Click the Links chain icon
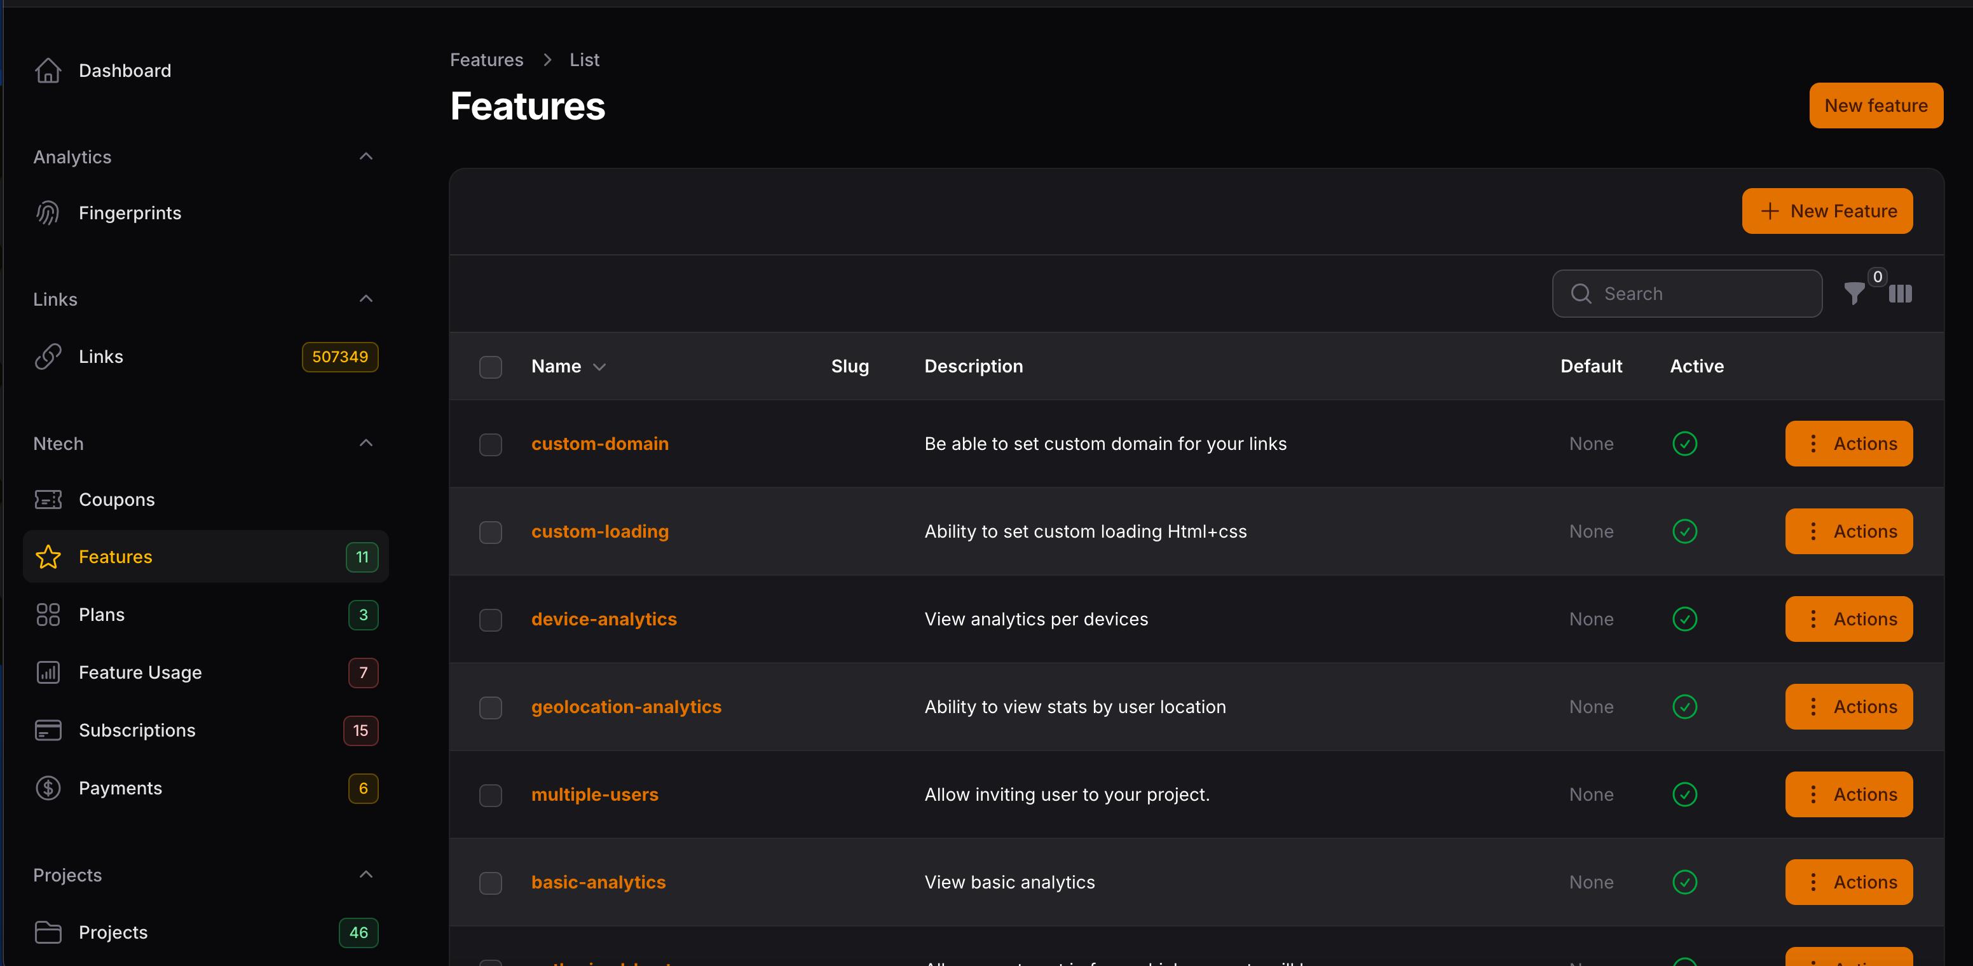Screen dimensions: 1973x966 [x=48, y=357]
